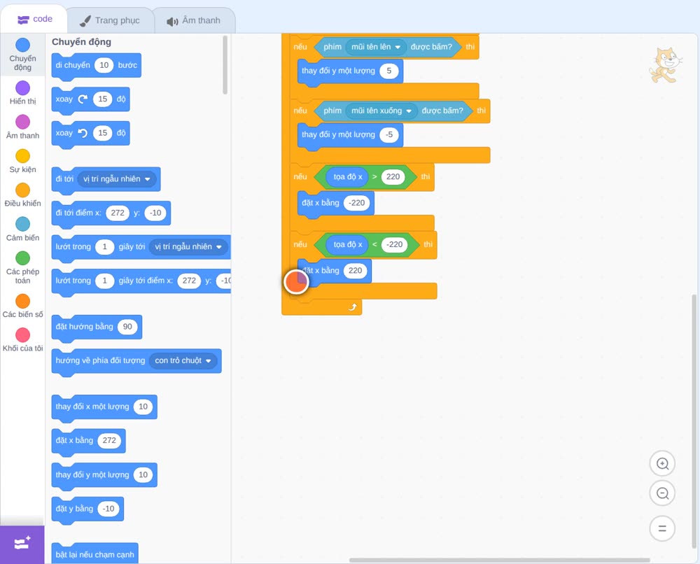Zoom in on the code workspace
The image size is (700, 564).
tap(662, 464)
